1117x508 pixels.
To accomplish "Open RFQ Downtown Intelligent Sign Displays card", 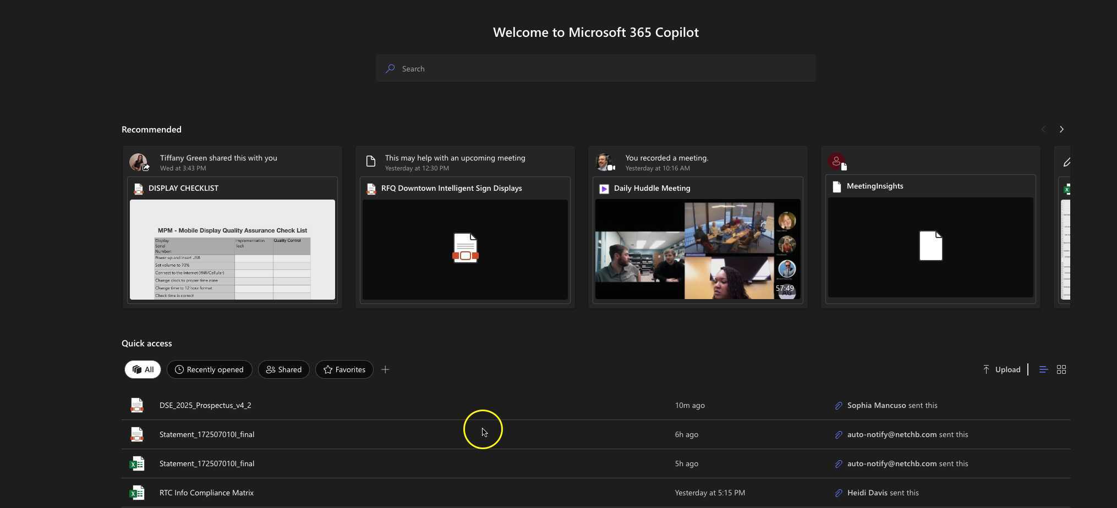I will 465,249.
